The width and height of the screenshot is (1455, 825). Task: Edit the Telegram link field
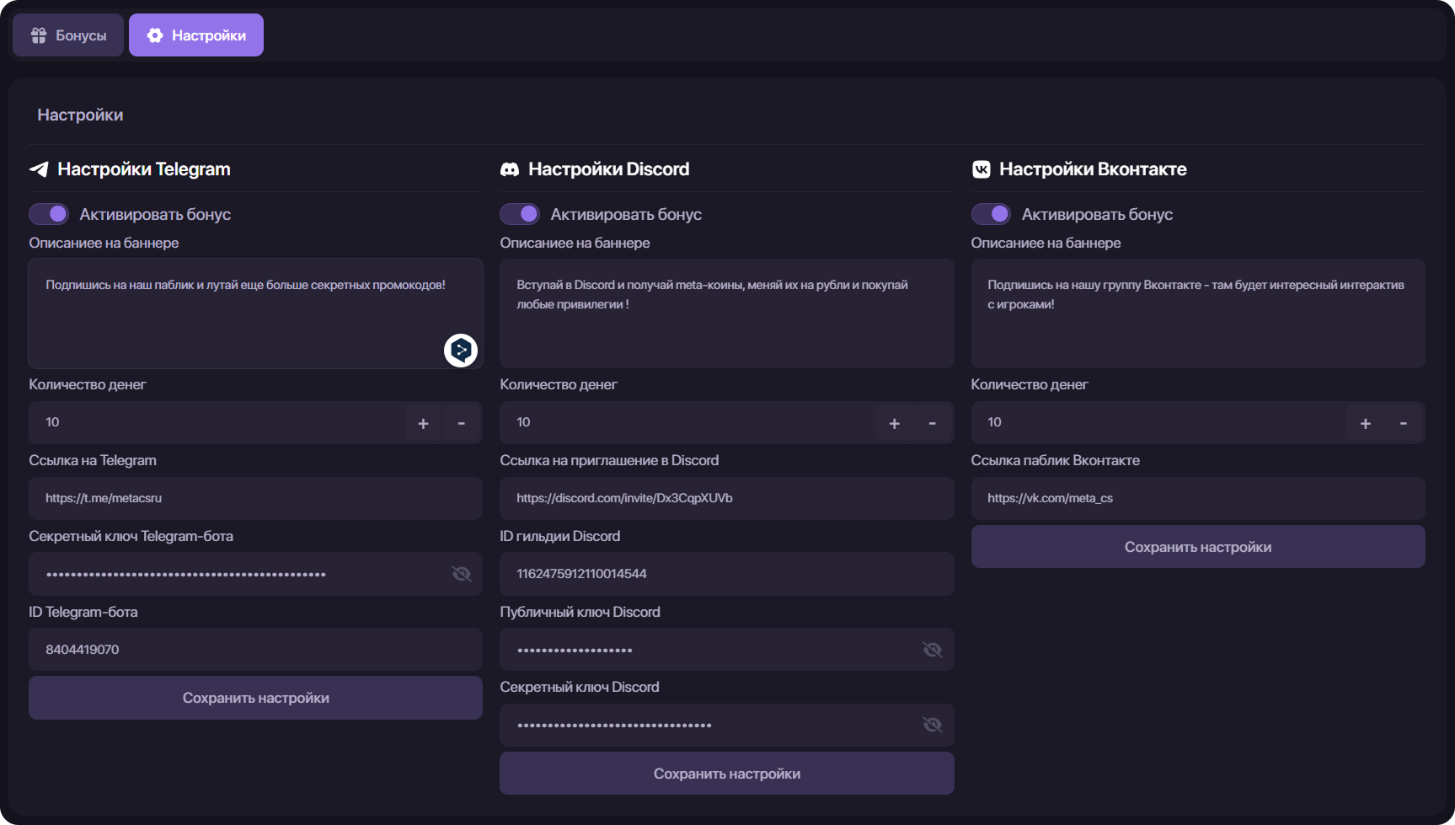[x=255, y=498]
